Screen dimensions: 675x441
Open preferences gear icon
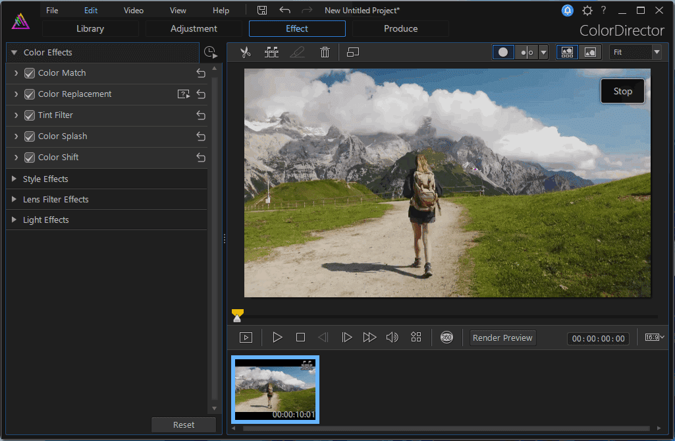(x=587, y=11)
